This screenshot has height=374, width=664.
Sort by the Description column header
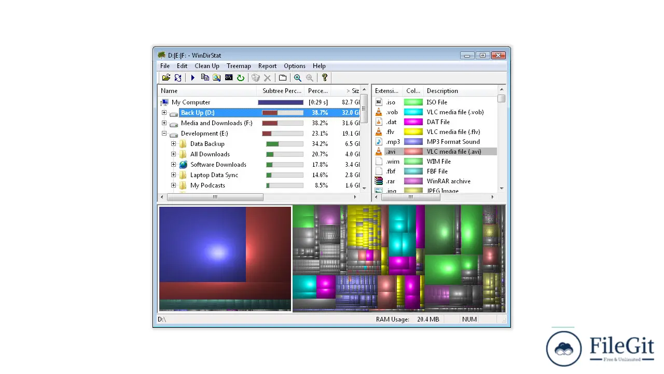point(460,91)
